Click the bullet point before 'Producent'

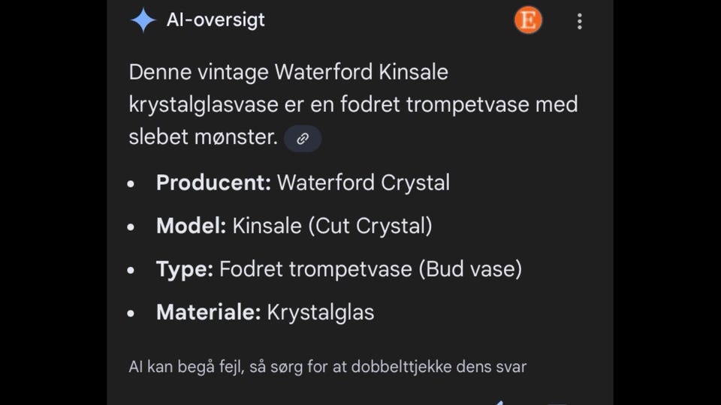coord(132,184)
